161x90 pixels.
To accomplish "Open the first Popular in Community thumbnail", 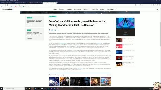I will point(54,82).
